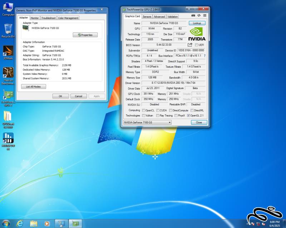Click the BIOS export share icon
Viewport: 286px width, 228px height.
190,45
